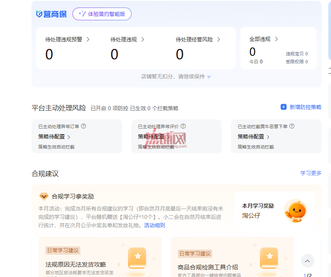
Task: Expand 待处理违规预警 arrow
Action: 88,39
